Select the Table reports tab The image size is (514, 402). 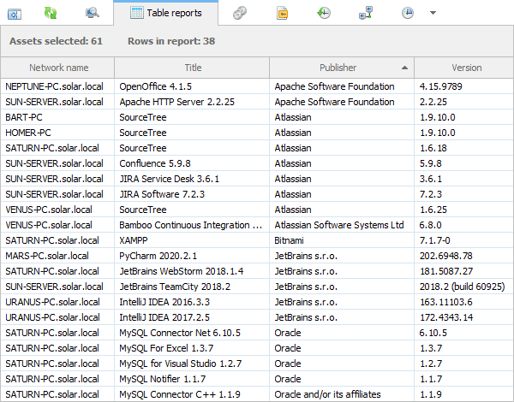tap(166, 13)
